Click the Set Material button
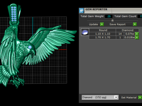 pos(129,97)
